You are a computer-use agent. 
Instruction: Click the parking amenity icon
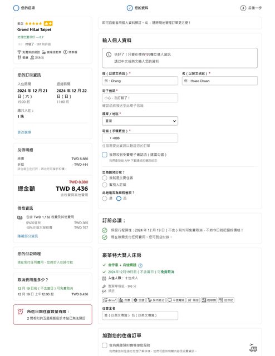pos(65,52)
